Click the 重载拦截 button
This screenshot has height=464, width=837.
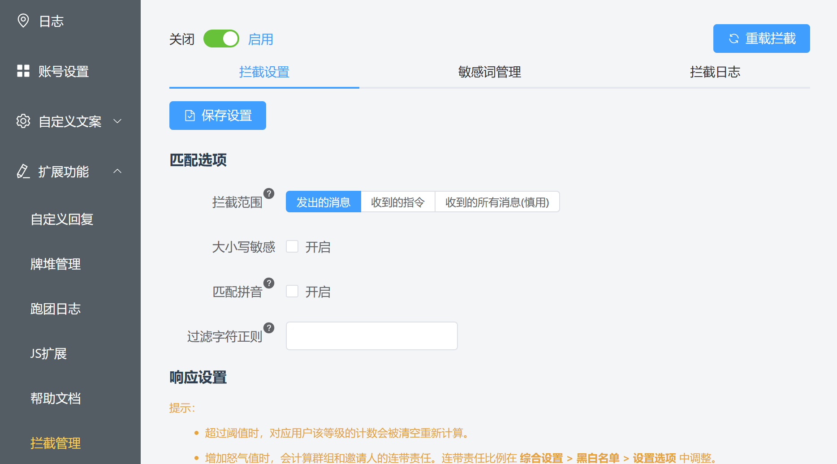tap(761, 39)
